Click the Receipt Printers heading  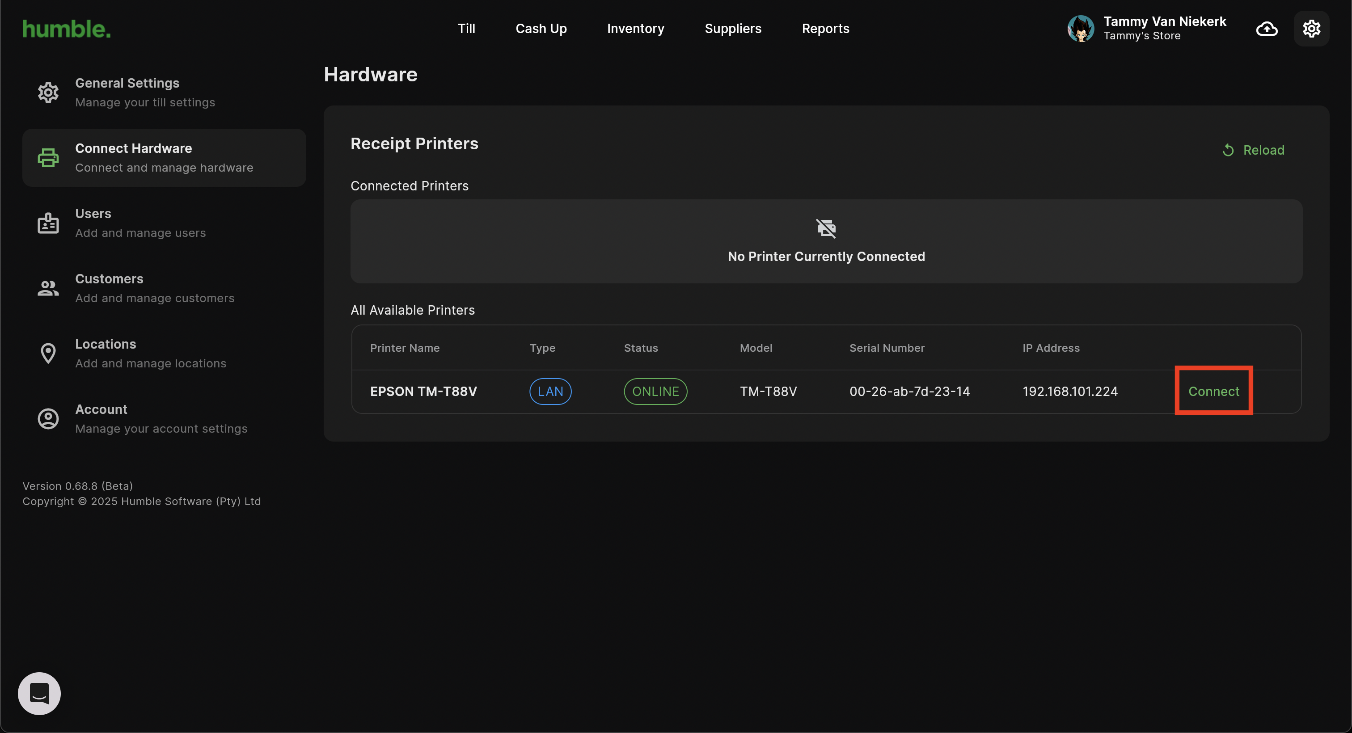click(x=414, y=143)
